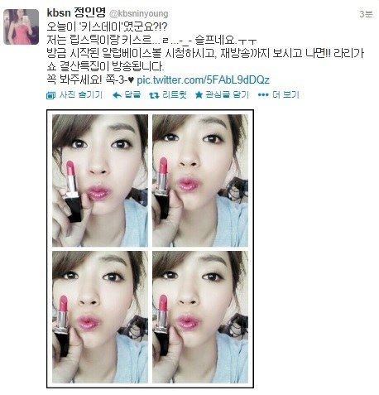Retweet via the 리트윗 label
Image resolution: width=379 pixels, height=395 pixels.
click(x=175, y=95)
